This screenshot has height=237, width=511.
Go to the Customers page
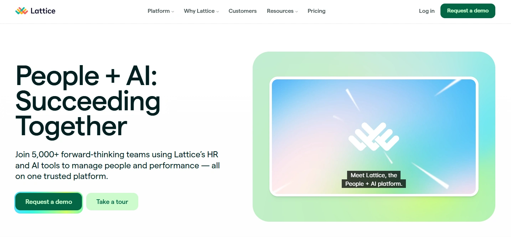(x=243, y=11)
